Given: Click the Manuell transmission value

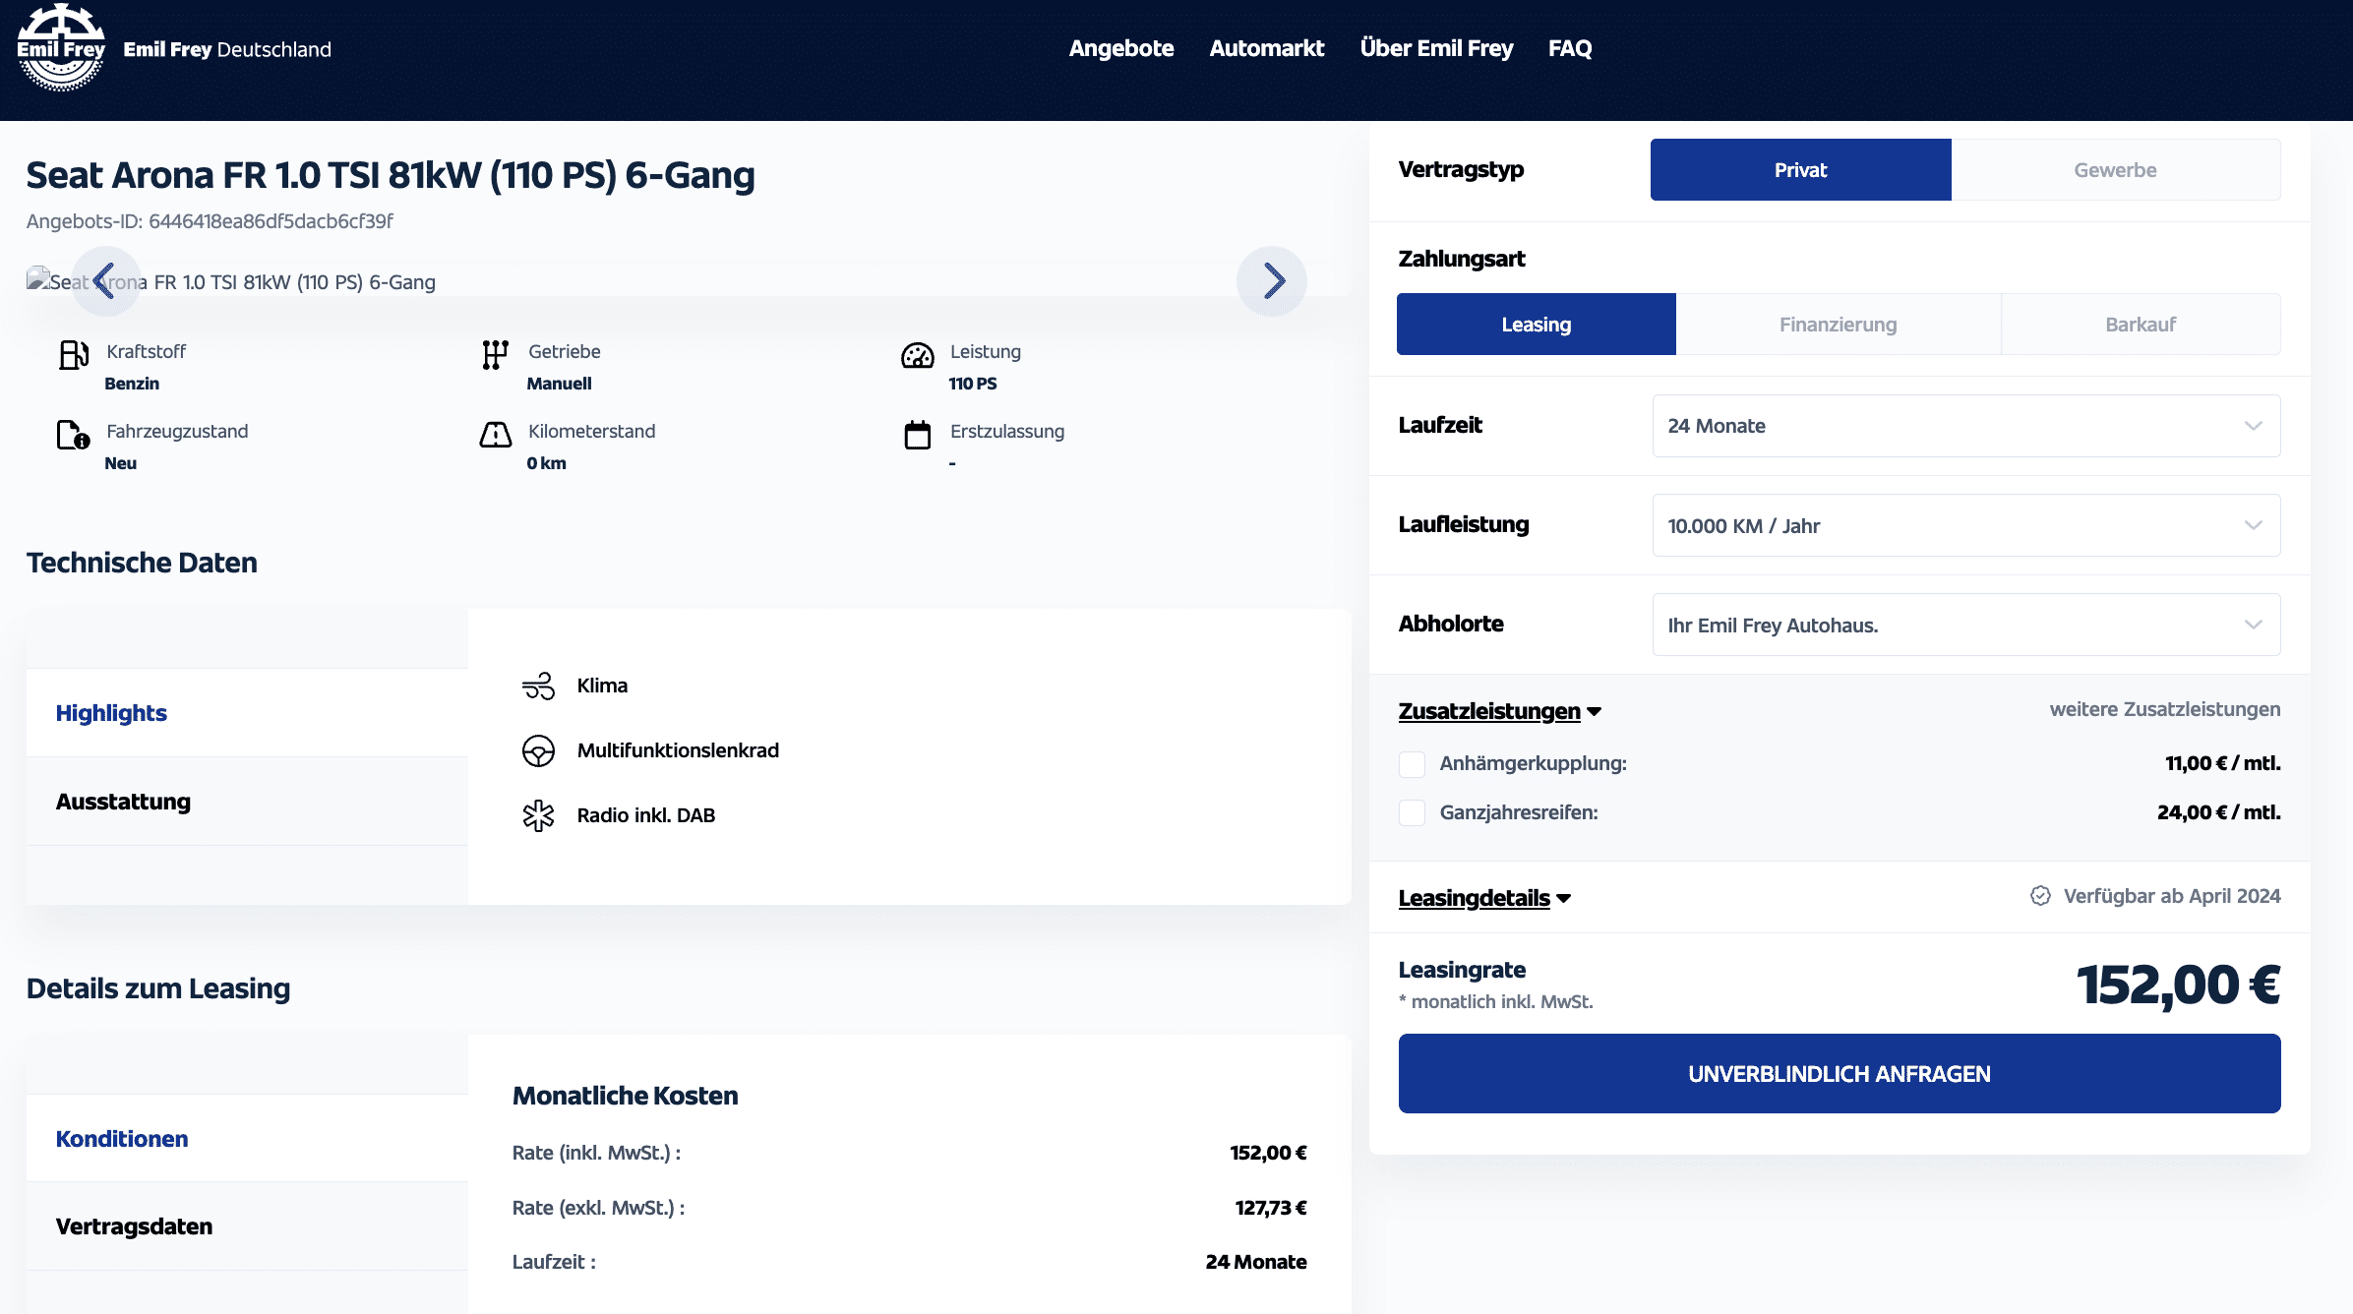Looking at the screenshot, I should (559, 384).
